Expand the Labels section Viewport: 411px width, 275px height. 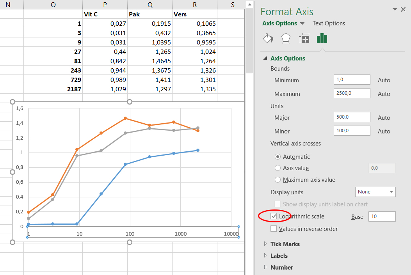click(x=266, y=256)
